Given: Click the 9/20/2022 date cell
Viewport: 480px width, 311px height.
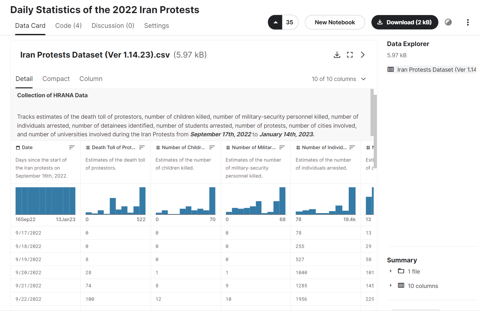Looking at the screenshot, I should point(28,273).
